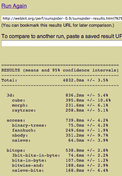Click the fannkuch: test label
The image size is (122, 176).
[x=24, y=130]
